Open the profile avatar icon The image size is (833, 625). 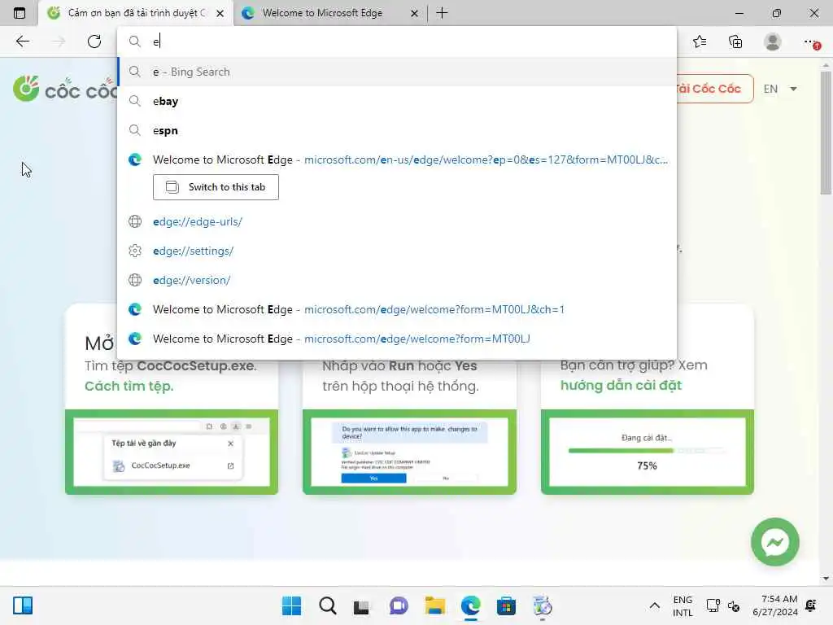coord(773,42)
